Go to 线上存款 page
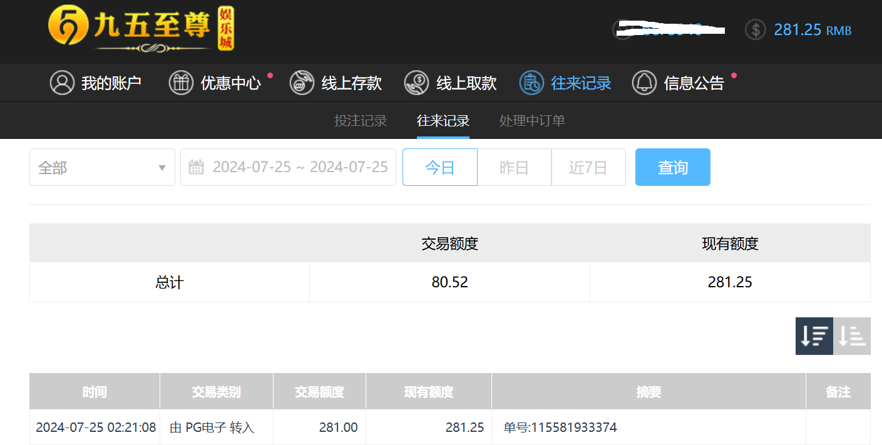Image resolution: width=882 pixels, height=445 pixels. pos(336,83)
